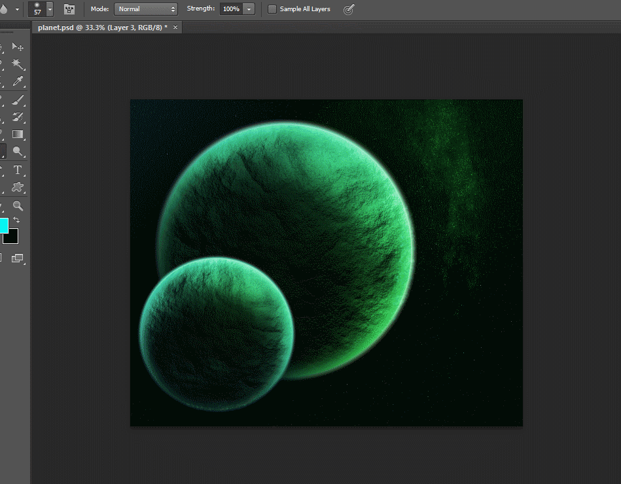Open the Strength slider dropdown arrow
Viewport: 621px width, 484px height.
coord(249,9)
